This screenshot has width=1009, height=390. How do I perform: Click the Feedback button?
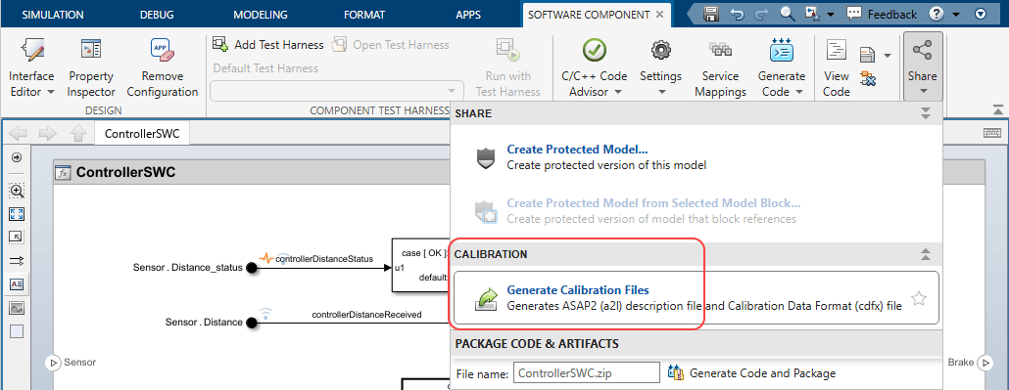881,14
